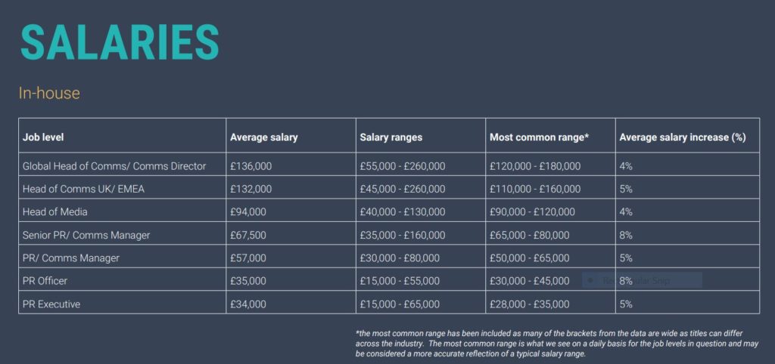
Task: Select the PR Executive row label
Action: pyautogui.click(x=51, y=304)
